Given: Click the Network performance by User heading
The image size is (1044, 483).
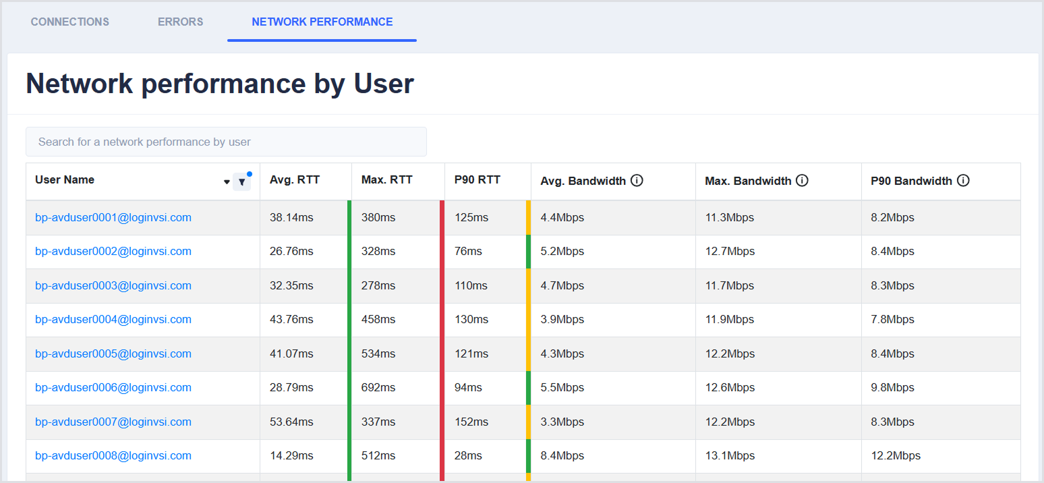Looking at the screenshot, I should pyautogui.click(x=220, y=84).
